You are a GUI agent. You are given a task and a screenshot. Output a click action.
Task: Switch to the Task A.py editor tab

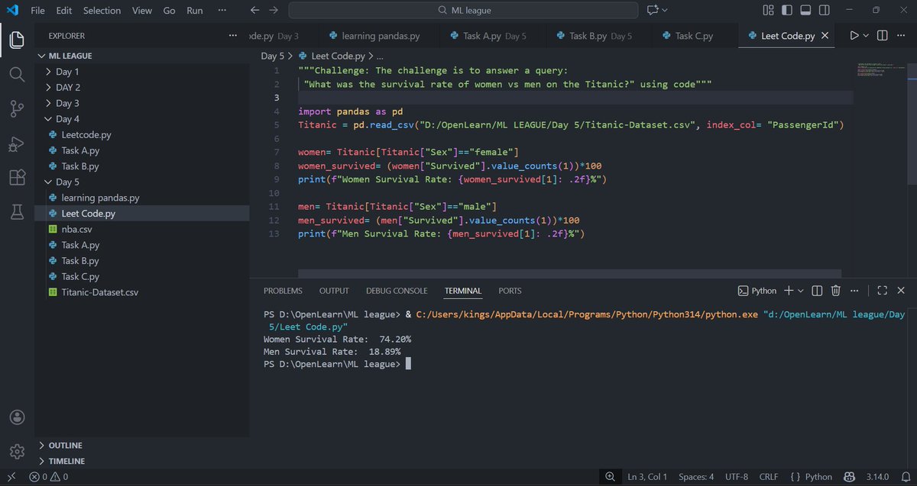coord(488,36)
